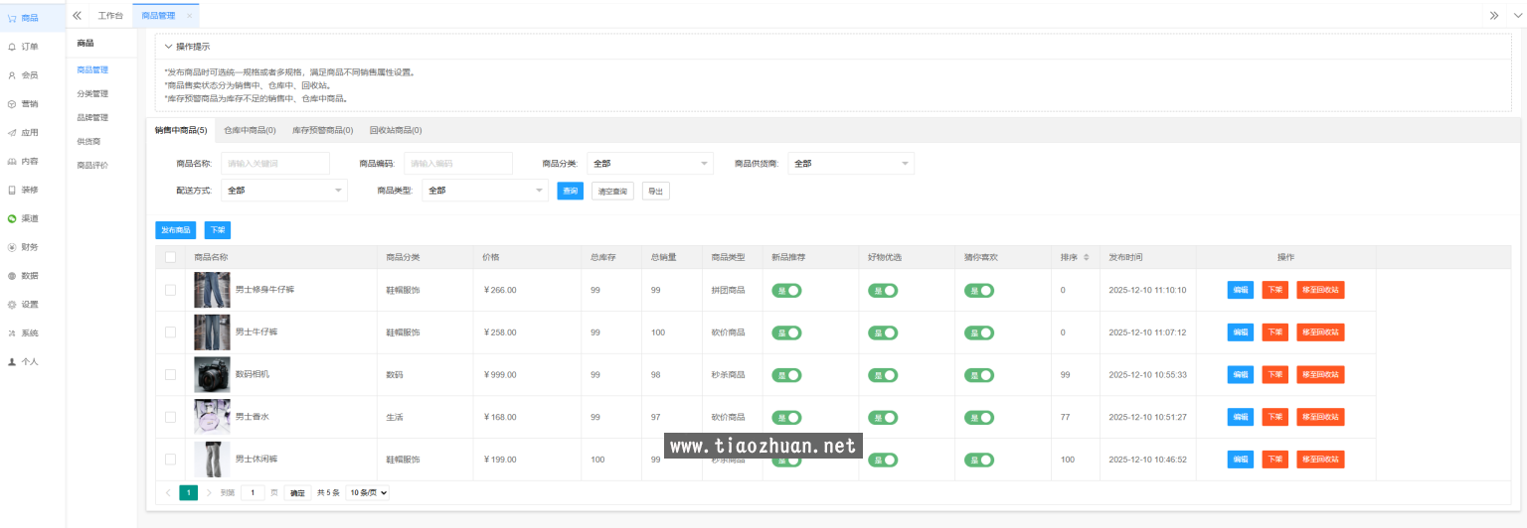Open the 商品分类 filter dropdown
This screenshot has height=528, width=1527.
click(649, 163)
